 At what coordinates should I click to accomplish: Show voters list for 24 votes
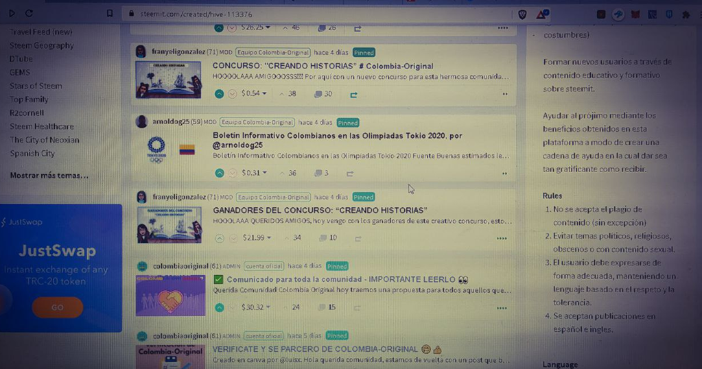tap(293, 307)
